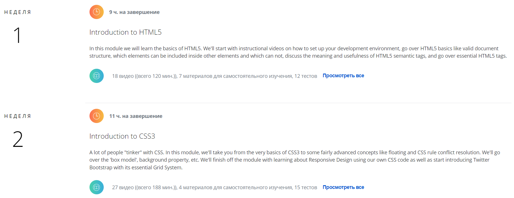Open "Просмотреть все" link for Introduction to HTML5
The image size is (514, 198).
pyautogui.click(x=343, y=76)
